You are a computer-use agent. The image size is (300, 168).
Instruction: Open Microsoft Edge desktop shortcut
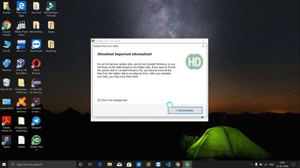click(x=21, y=9)
